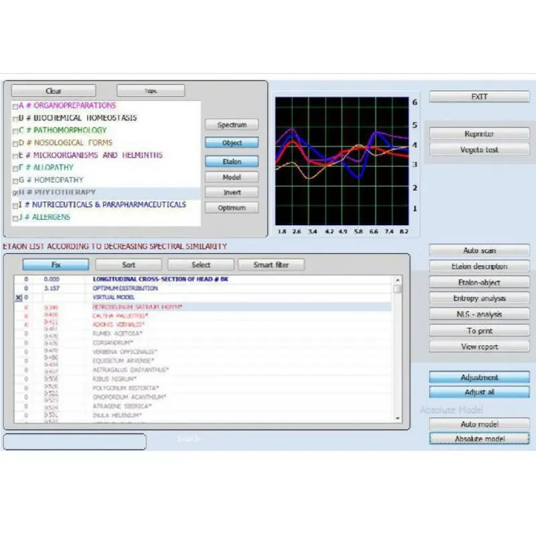
Task: Click the spectrum graph display
Action: 342,161
